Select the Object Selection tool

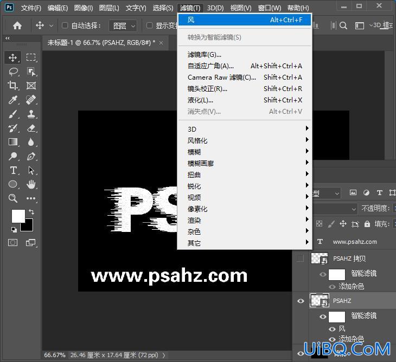click(x=31, y=72)
